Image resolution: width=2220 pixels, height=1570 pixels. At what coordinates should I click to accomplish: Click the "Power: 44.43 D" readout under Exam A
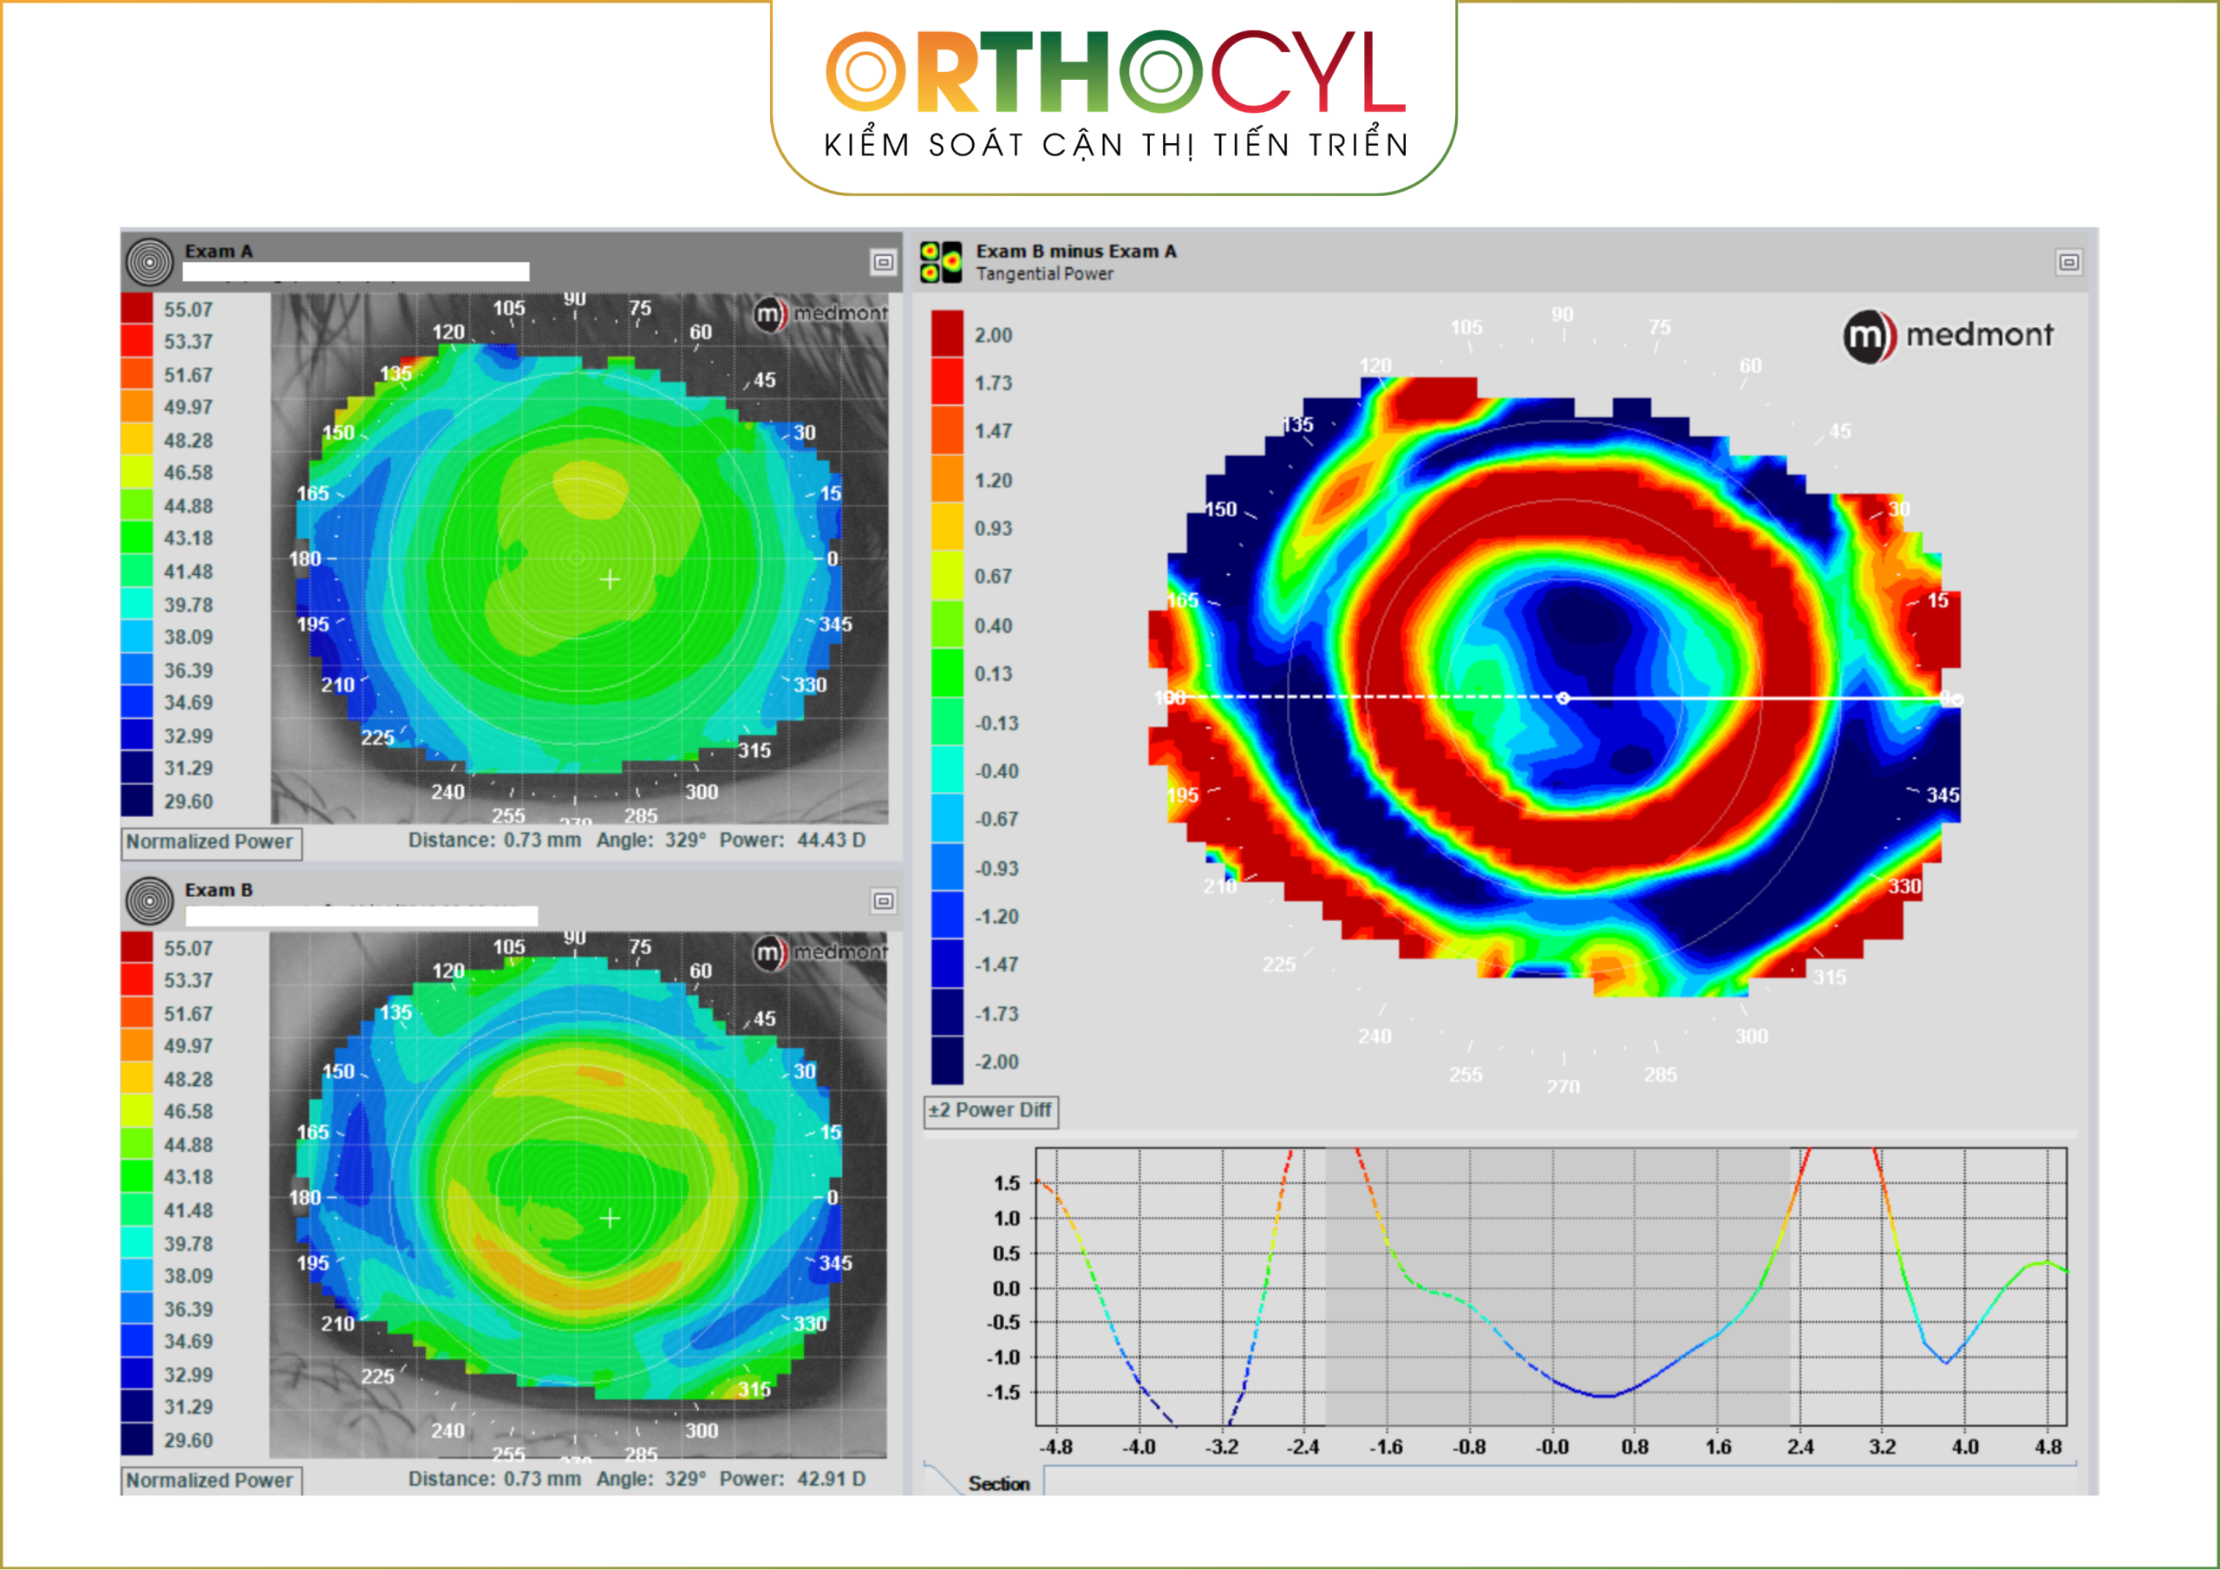click(793, 841)
